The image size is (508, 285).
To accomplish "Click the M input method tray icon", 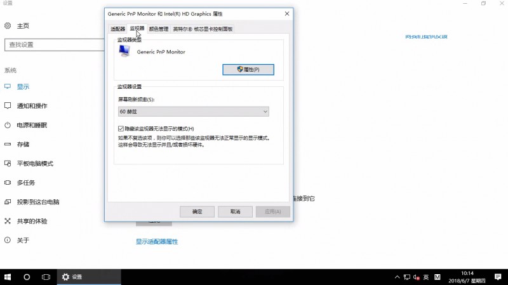I will tap(438, 277).
